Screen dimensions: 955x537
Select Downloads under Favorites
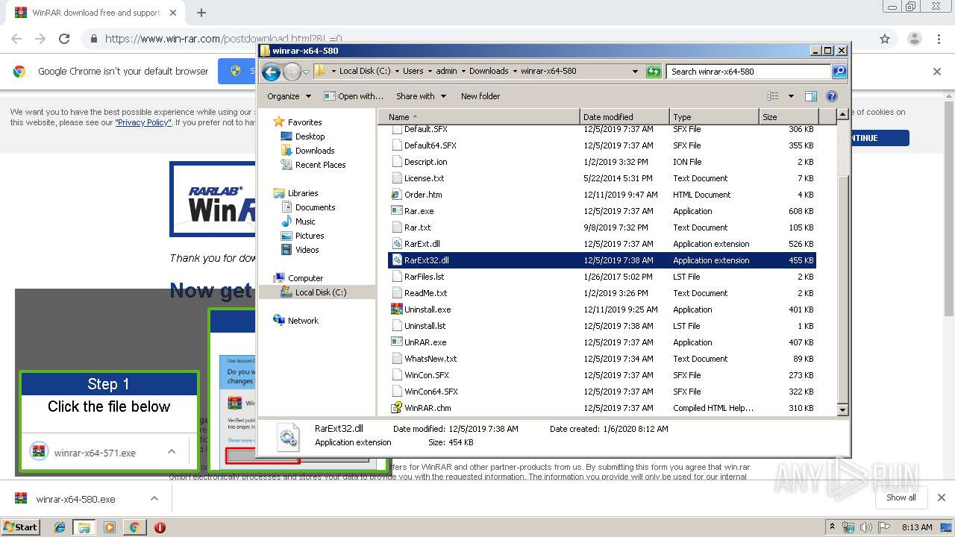click(x=314, y=151)
